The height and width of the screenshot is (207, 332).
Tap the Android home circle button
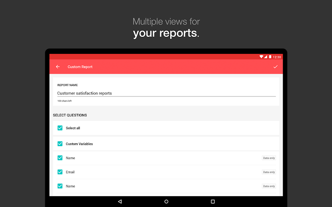pyautogui.click(x=166, y=202)
